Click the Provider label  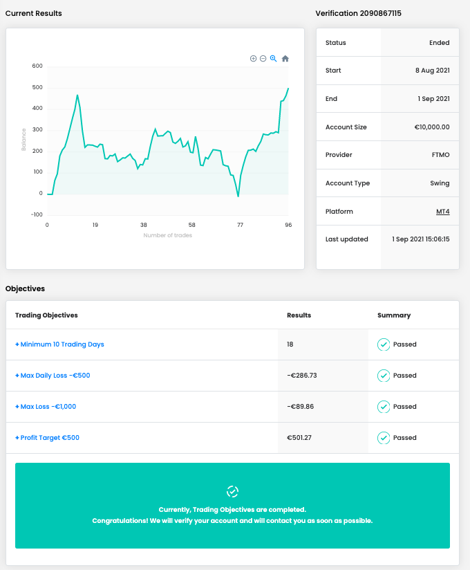click(x=339, y=155)
